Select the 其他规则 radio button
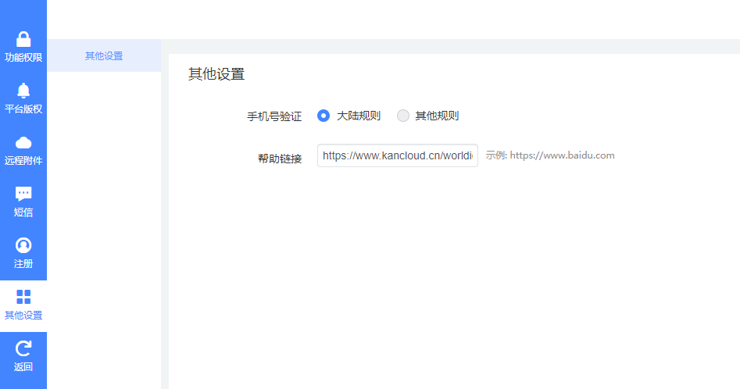Viewport: 740px width, 389px height. tap(403, 116)
